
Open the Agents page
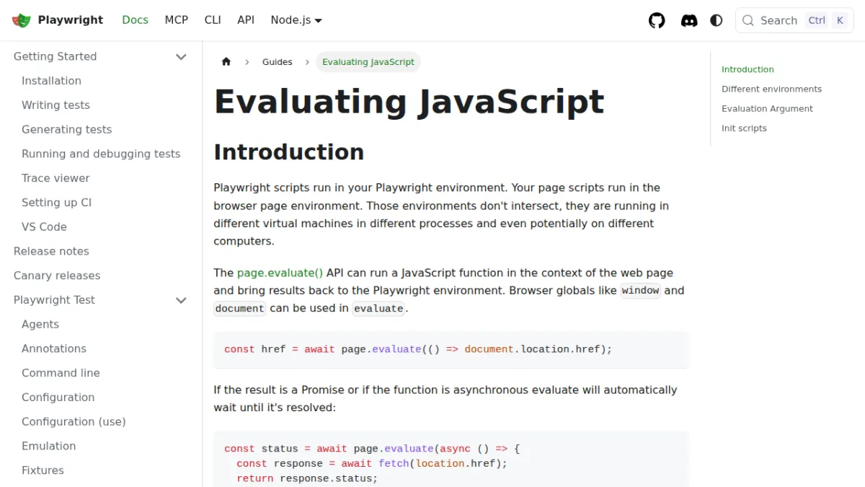pyautogui.click(x=40, y=325)
